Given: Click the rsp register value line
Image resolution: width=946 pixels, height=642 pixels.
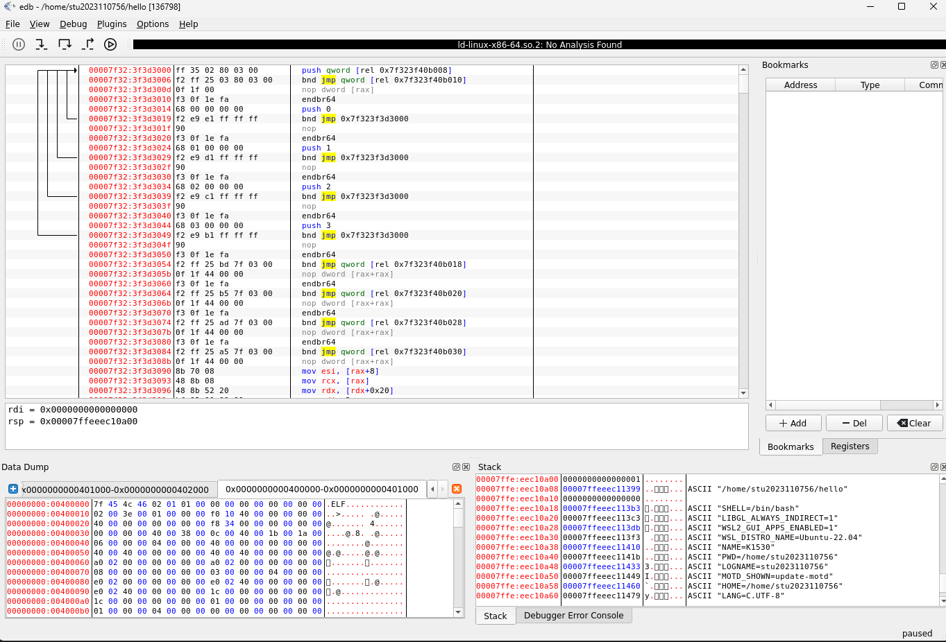Looking at the screenshot, I should pos(73,422).
